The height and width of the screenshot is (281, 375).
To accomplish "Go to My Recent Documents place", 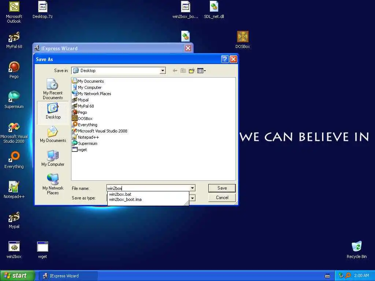I will click(53, 89).
